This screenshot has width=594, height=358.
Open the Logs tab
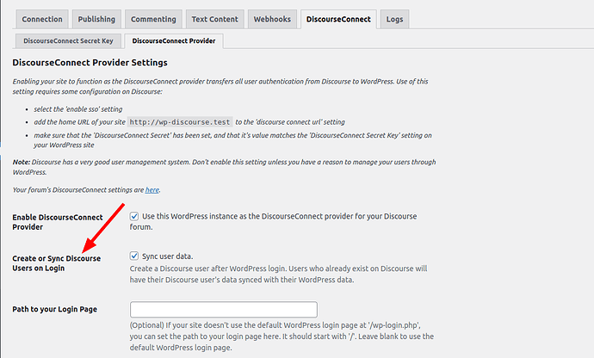pyautogui.click(x=394, y=19)
